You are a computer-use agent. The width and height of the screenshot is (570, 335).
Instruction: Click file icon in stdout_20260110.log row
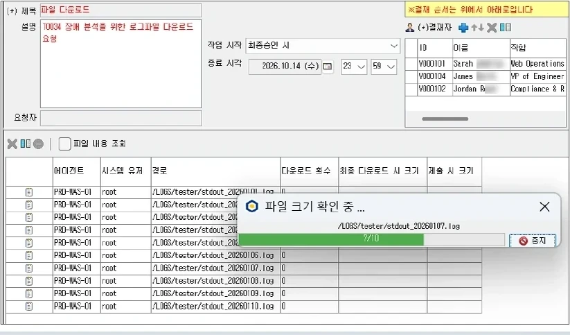point(29,307)
